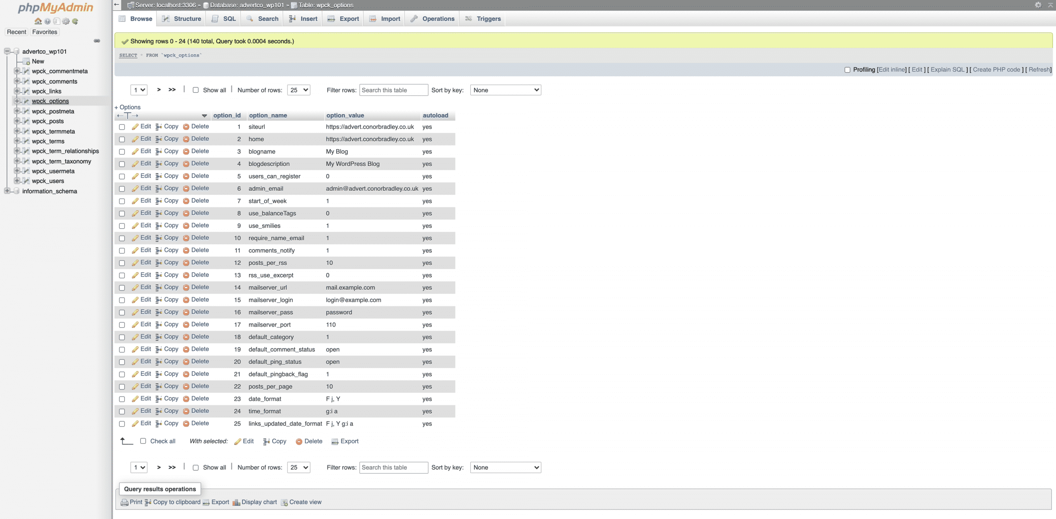Click the top Search this table filter field
Image resolution: width=1056 pixels, height=519 pixels.
[x=394, y=90]
